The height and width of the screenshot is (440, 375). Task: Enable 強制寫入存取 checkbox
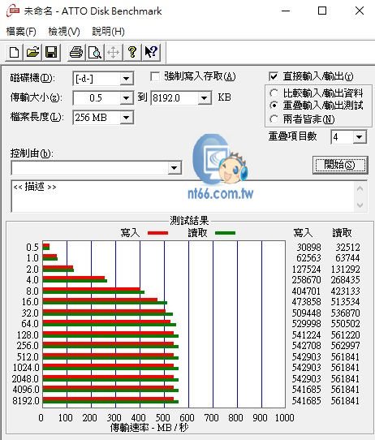point(155,76)
